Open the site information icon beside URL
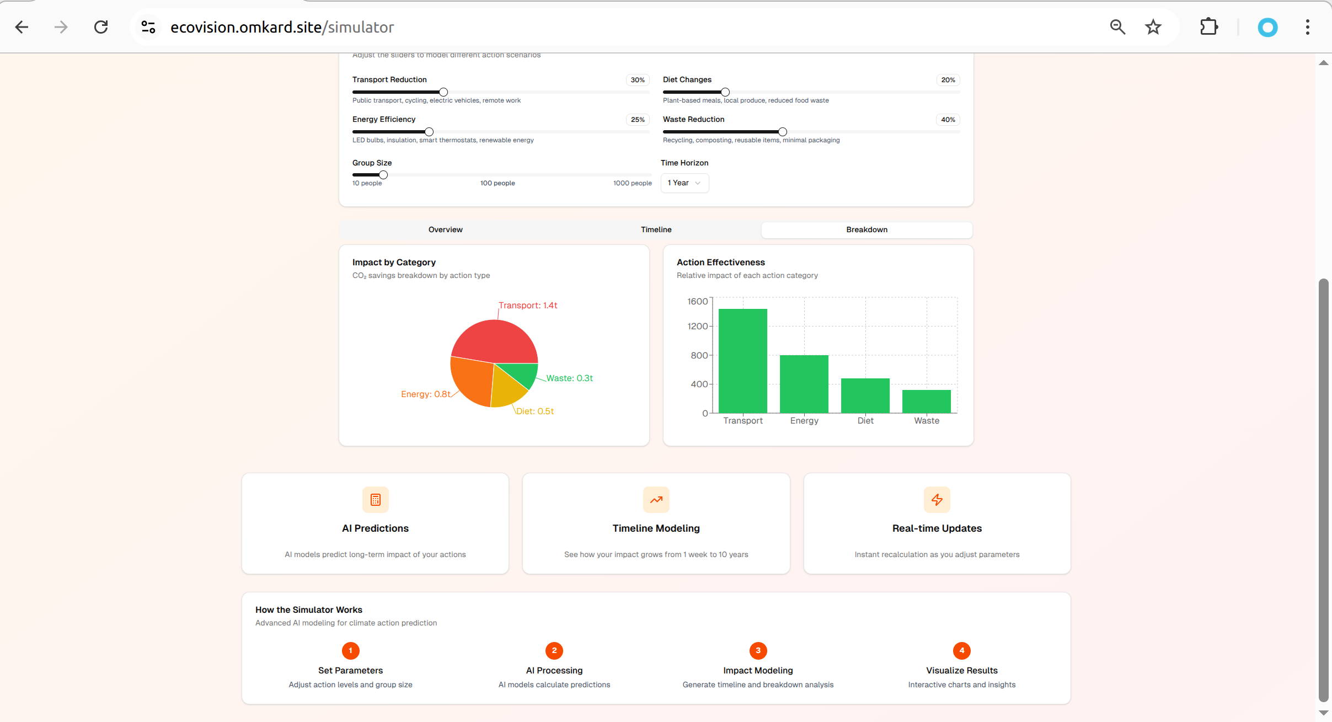Image resolution: width=1332 pixels, height=722 pixels. click(x=148, y=27)
